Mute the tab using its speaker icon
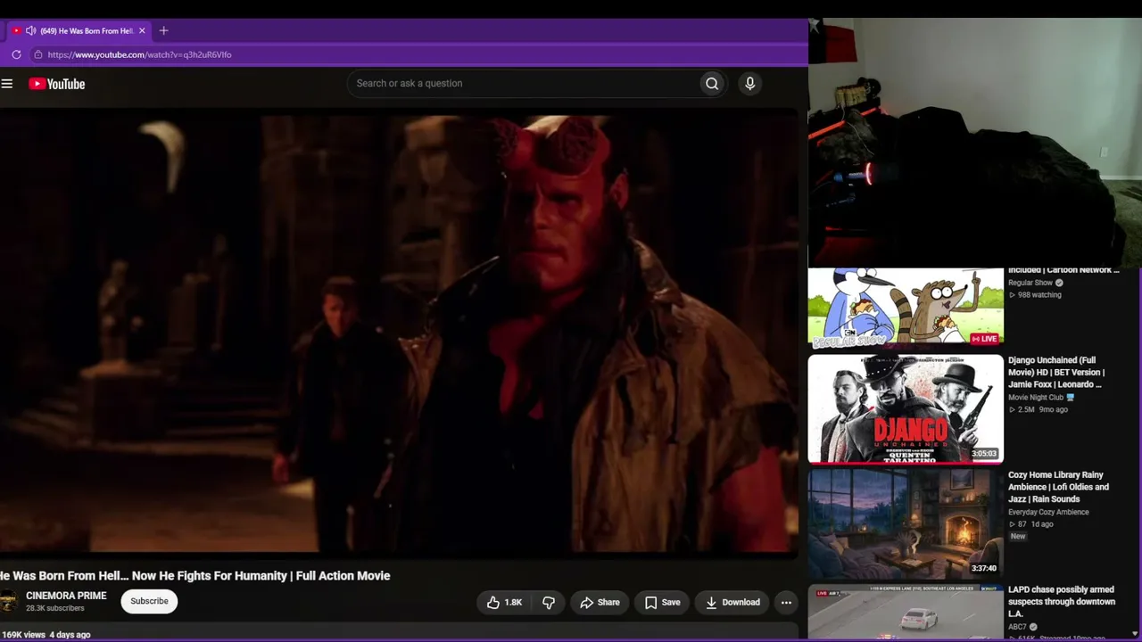This screenshot has width=1142, height=642. pos(30,30)
